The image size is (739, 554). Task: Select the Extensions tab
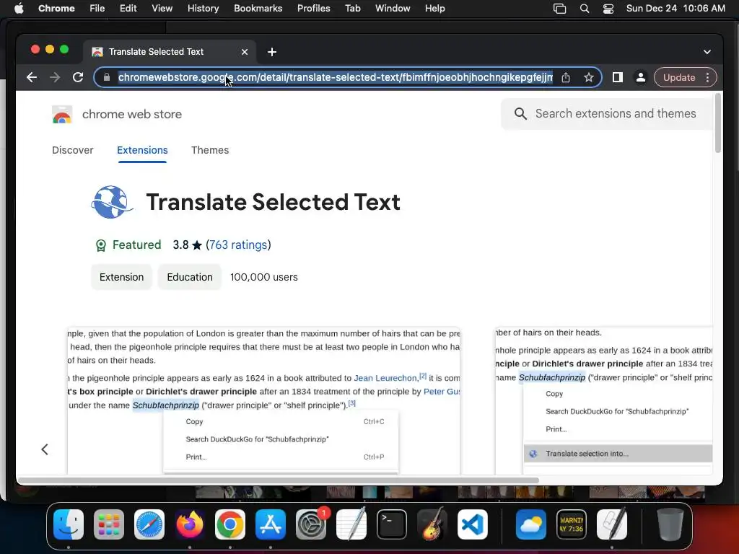142,150
